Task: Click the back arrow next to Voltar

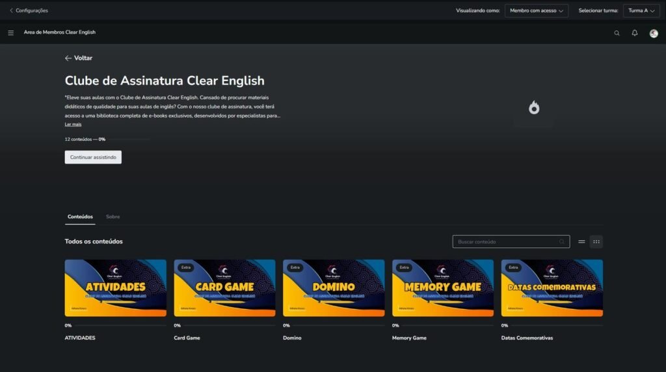Action: coord(68,58)
